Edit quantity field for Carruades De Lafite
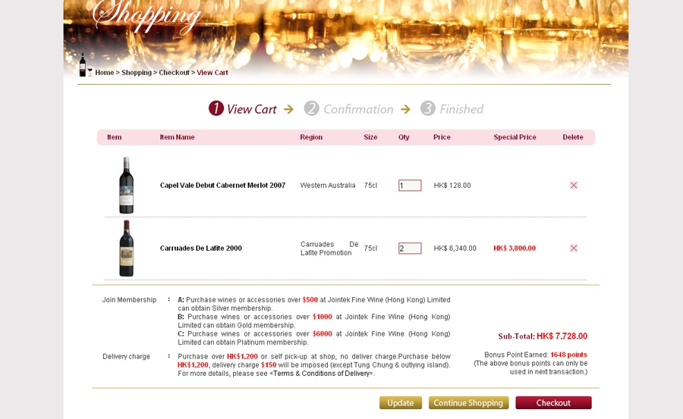 (x=410, y=248)
